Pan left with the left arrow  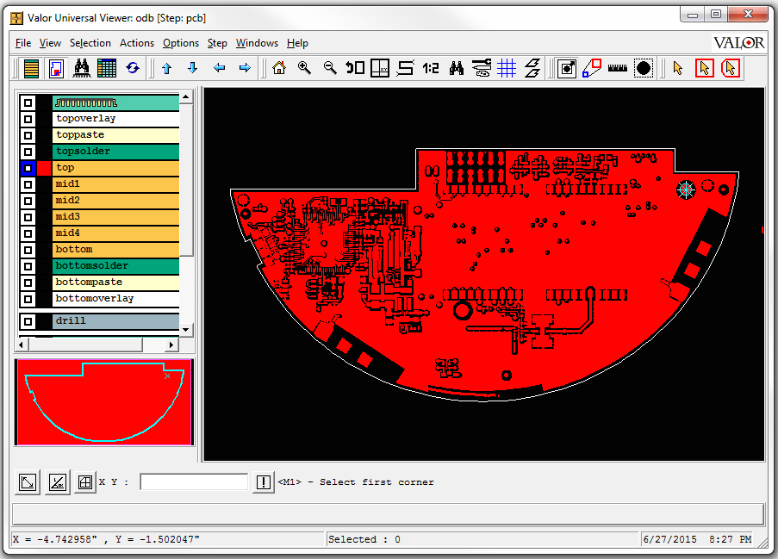click(219, 68)
